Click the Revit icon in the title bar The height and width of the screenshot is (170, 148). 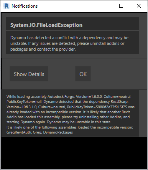point(7,6)
